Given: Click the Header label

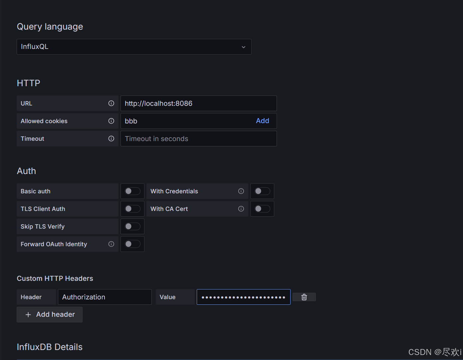Looking at the screenshot, I should (x=31, y=297).
